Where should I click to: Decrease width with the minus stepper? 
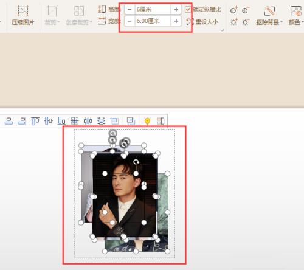(130, 21)
